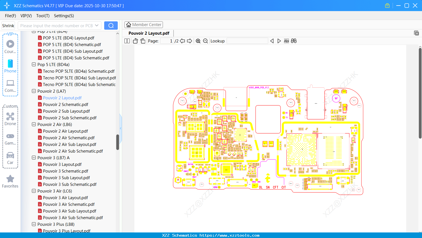Screen dimensions: 422x238
Task: Open the Tool(T) menu
Action: tap(43, 16)
